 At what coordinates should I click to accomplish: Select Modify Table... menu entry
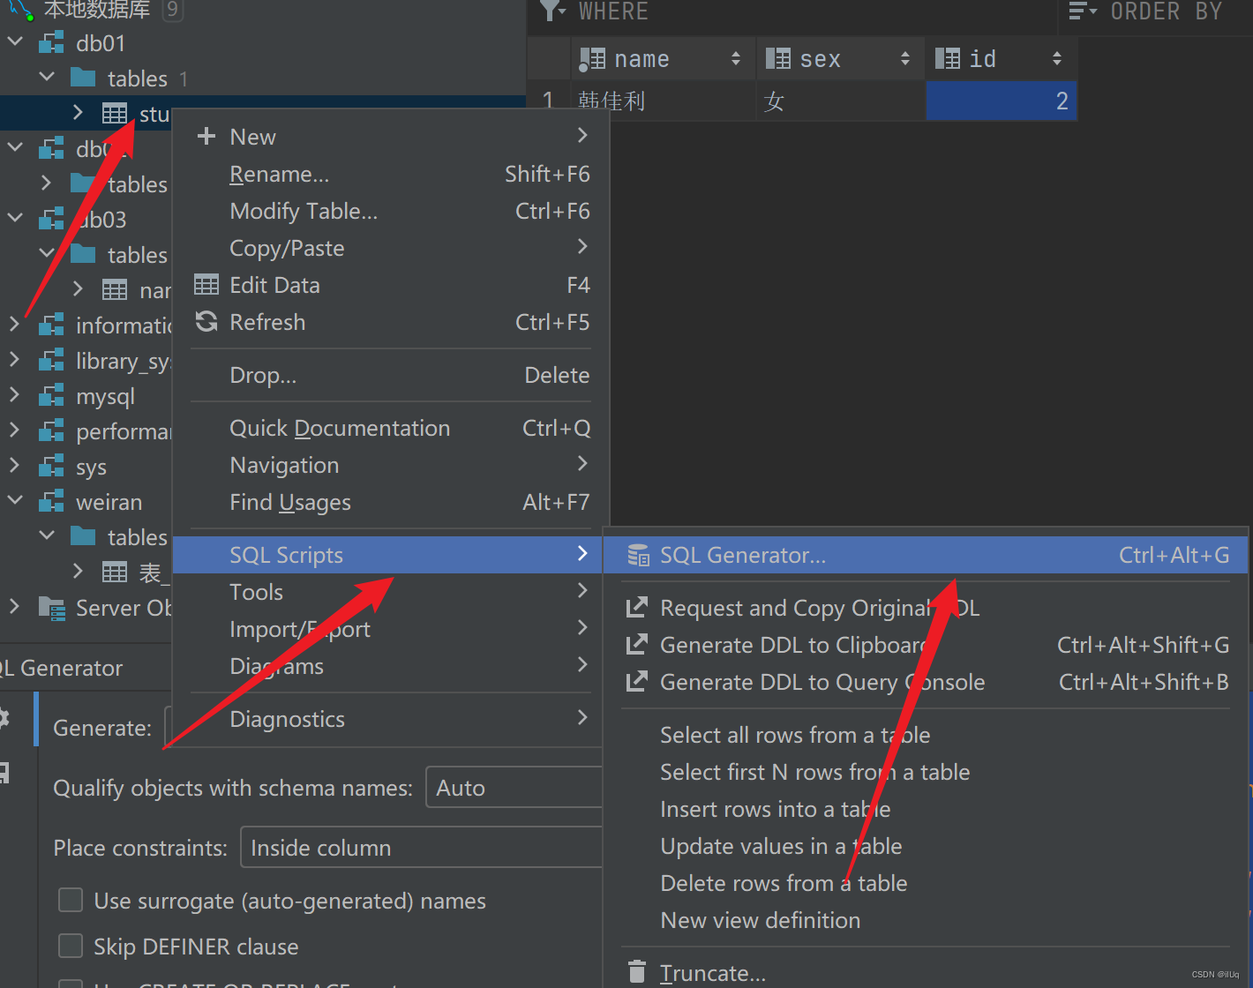[392, 211]
